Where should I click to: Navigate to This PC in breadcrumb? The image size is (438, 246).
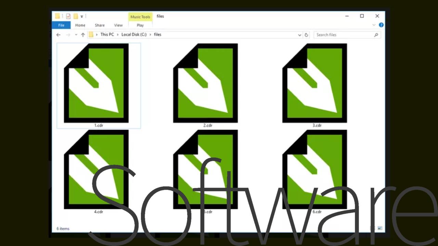pyautogui.click(x=107, y=35)
